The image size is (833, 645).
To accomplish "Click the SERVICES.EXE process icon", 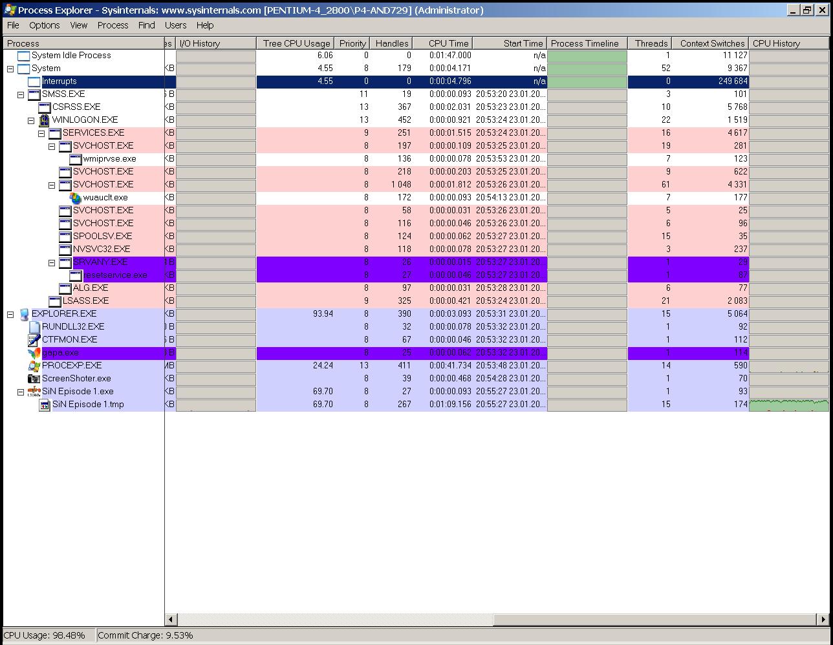I will click(54, 133).
